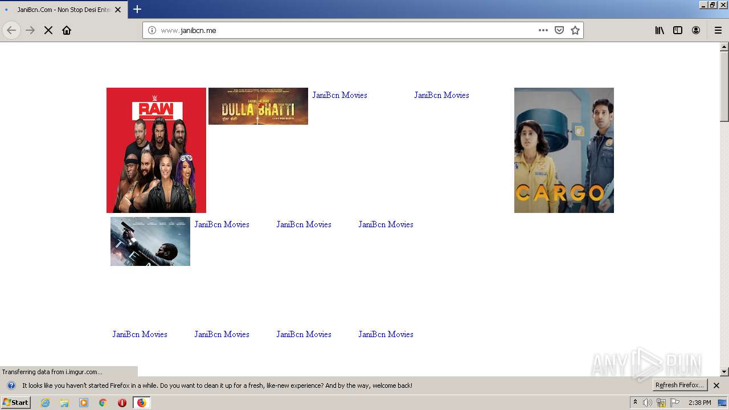Follow first-row JaniBcn Movies link beside Dulla Bhatti

(x=339, y=95)
